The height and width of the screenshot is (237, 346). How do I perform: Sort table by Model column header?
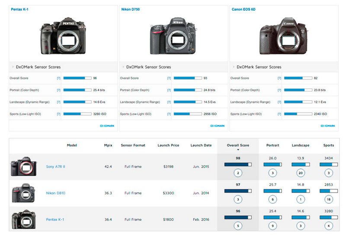(x=72, y=145)
